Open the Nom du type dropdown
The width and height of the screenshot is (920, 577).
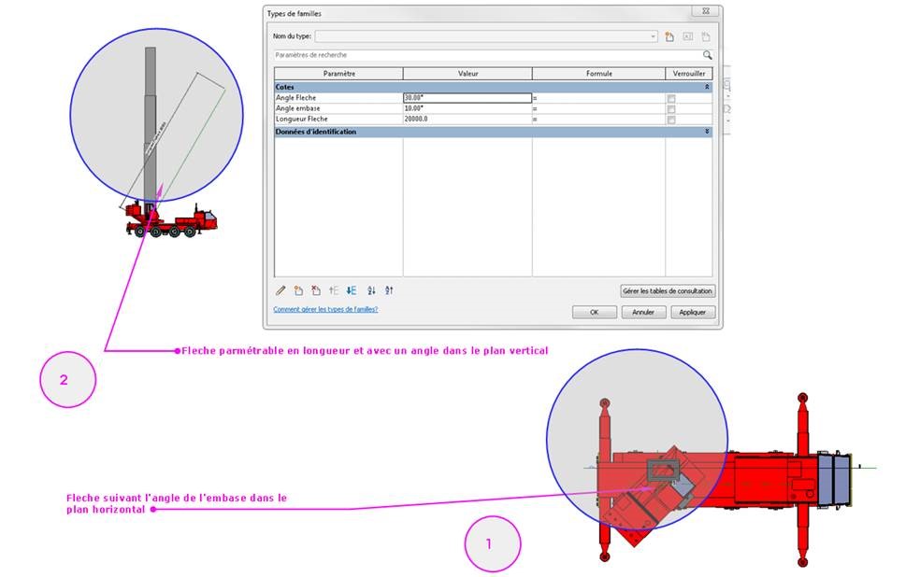[654, 36]
